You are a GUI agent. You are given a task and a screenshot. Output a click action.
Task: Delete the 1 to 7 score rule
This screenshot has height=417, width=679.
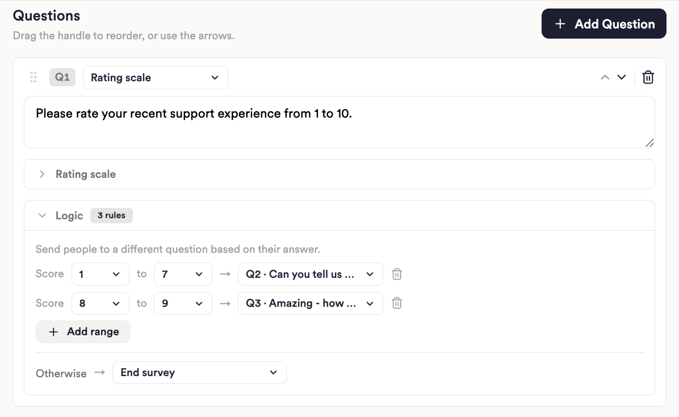[x=397, y=274]
